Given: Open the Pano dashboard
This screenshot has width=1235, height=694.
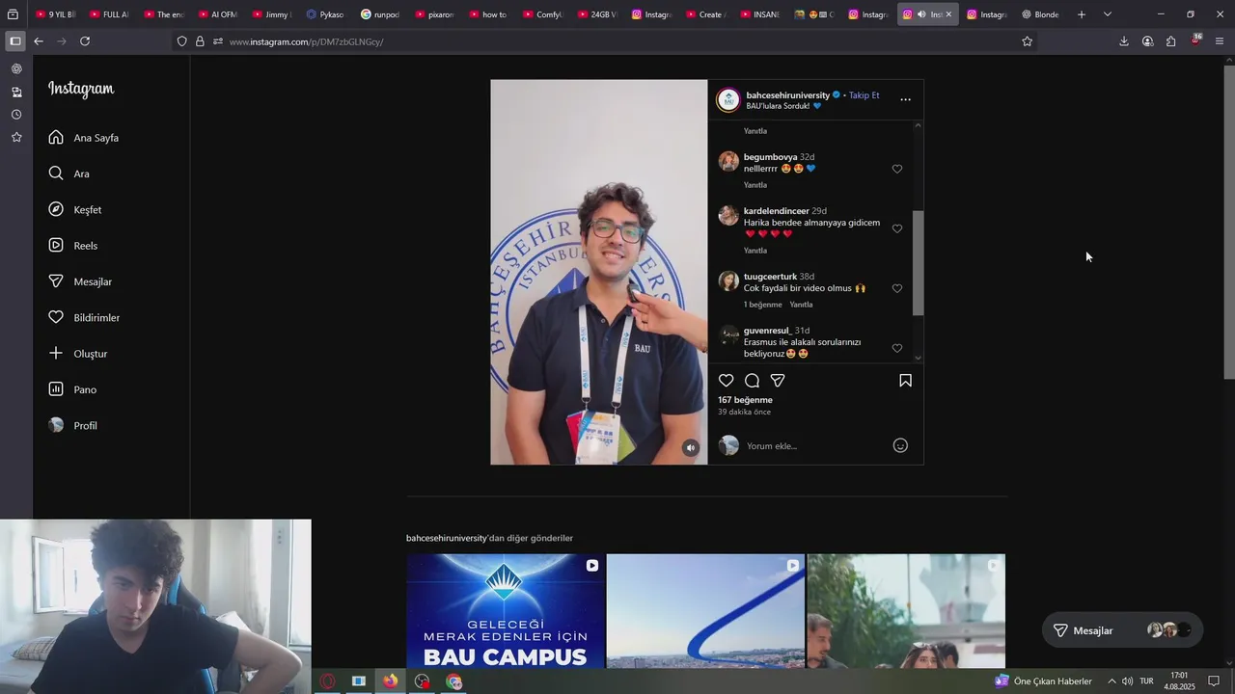Looking at the screenshot, I should (x=72, y=389).
